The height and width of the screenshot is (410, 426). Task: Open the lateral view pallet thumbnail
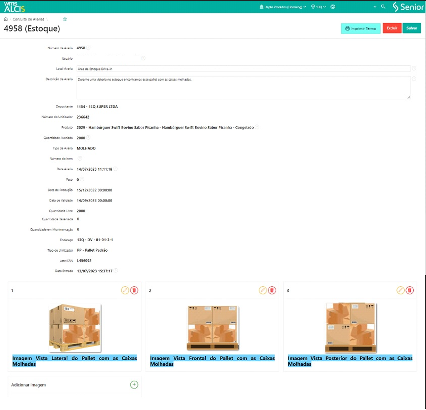tap(75, 328)
